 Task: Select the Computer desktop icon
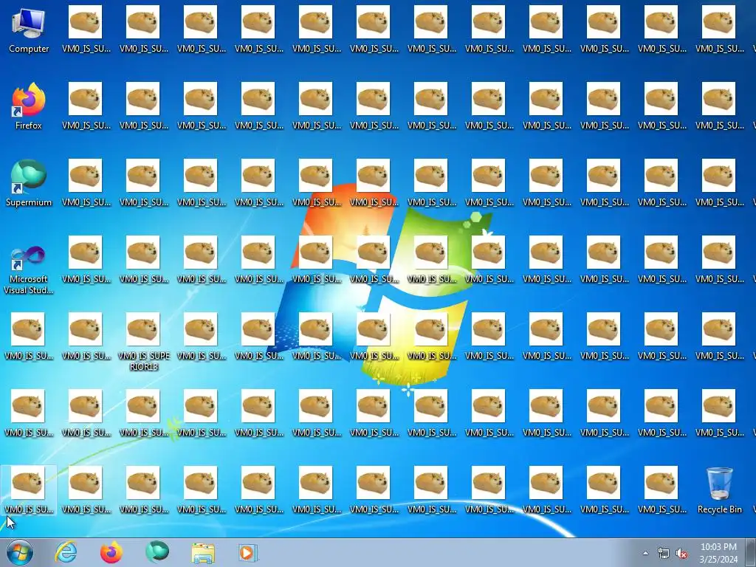point(29,30)
